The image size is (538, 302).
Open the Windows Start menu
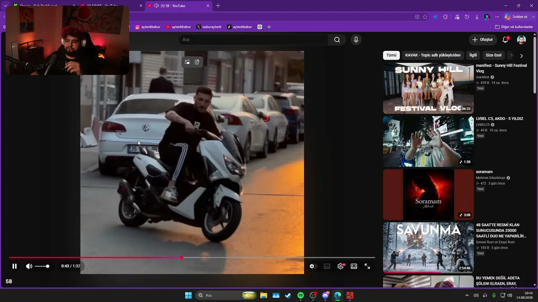188,295
